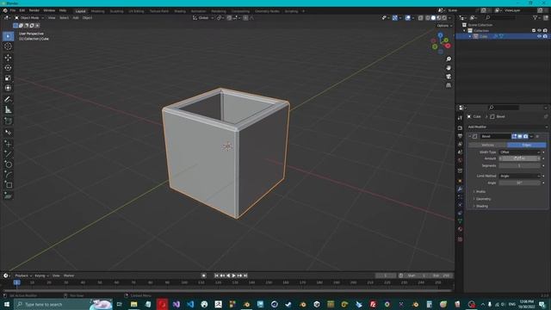Open the World properties tab
Image resolution: width=551 pixels, height=310 pixels.
460,160
